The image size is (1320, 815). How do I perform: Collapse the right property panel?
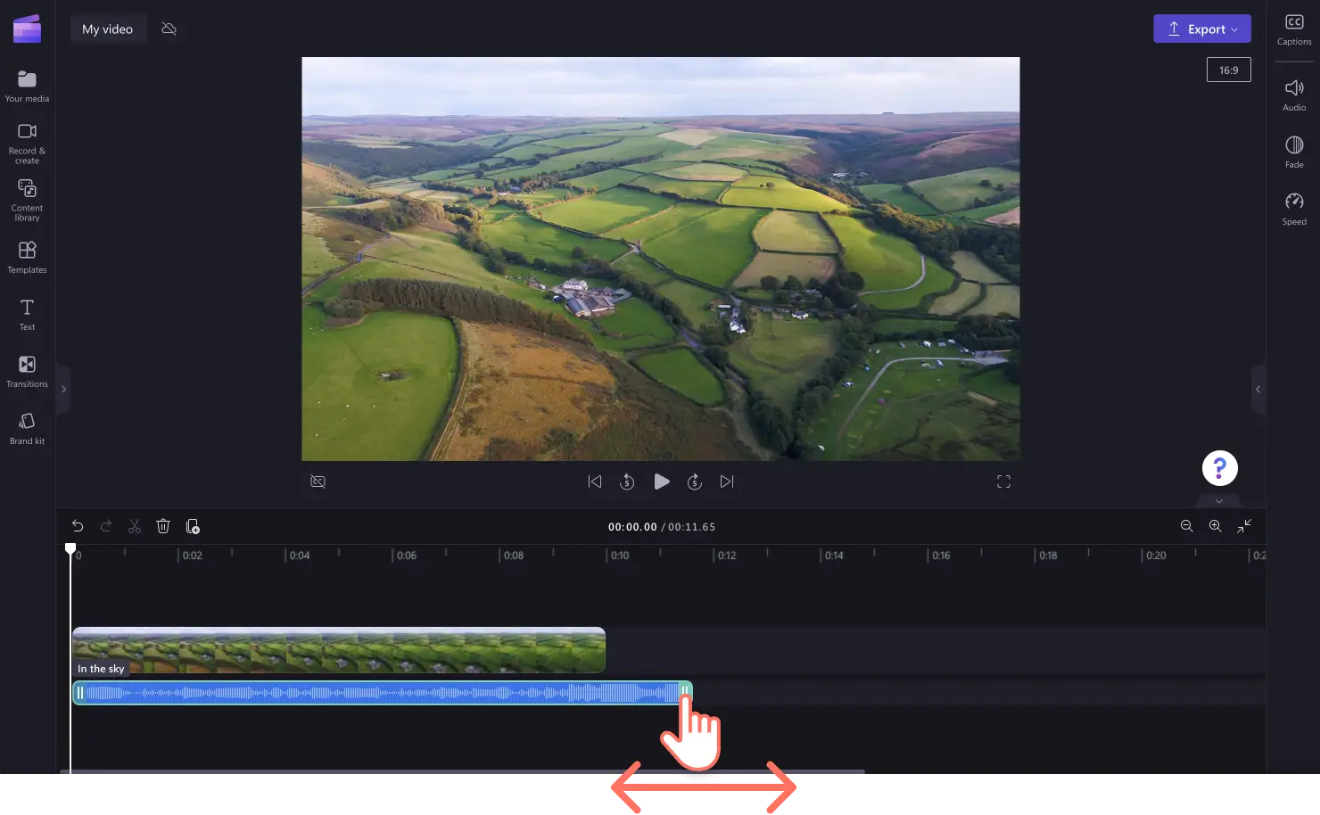tap(1258, 389)
